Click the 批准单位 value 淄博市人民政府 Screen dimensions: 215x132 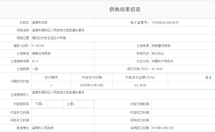pos(43,128)
